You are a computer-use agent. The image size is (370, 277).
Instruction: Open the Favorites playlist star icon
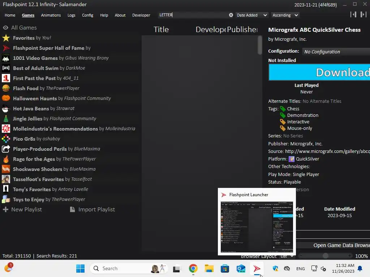[x=6, y=38]
